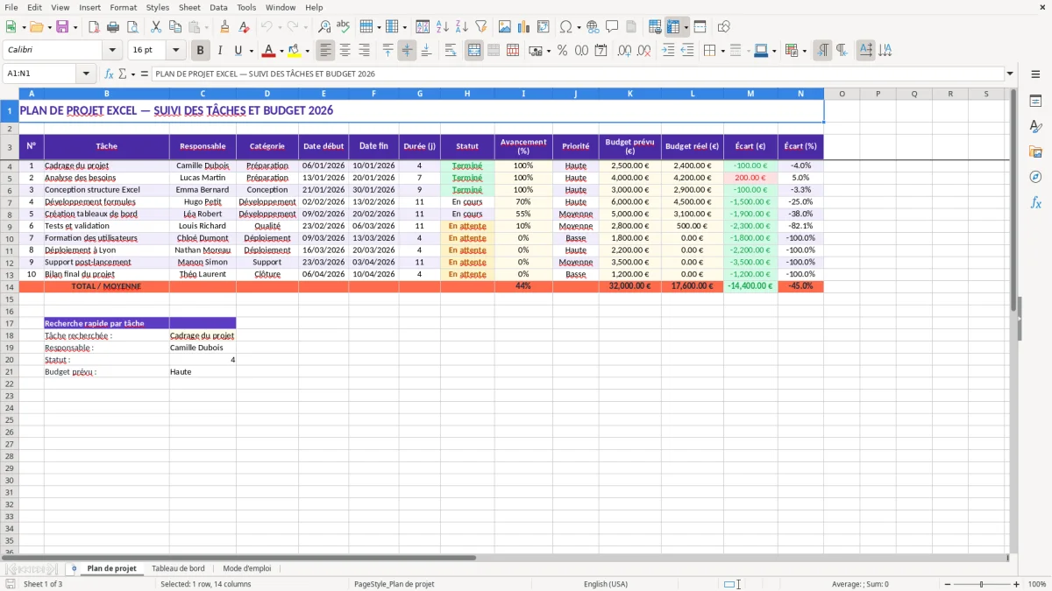
Task: Toggle Merge and Center Cells
Action: [474, 51]
